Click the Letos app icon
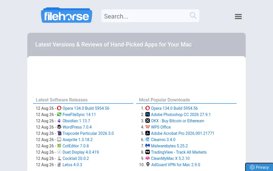 coord(59,164)
